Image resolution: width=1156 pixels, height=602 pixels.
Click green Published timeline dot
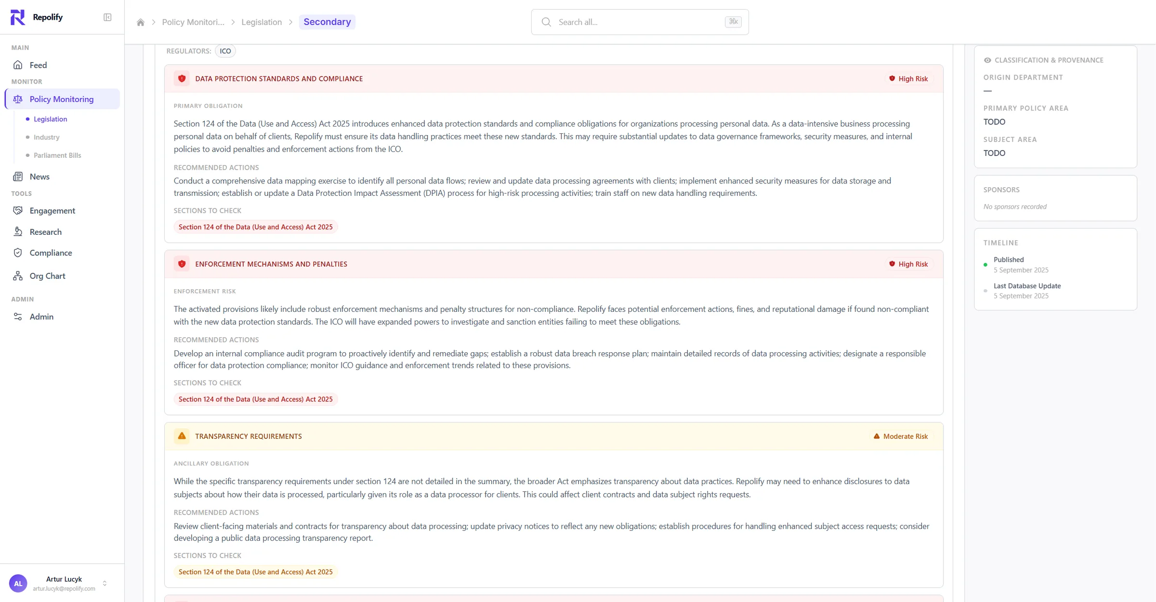click(985, 265)
